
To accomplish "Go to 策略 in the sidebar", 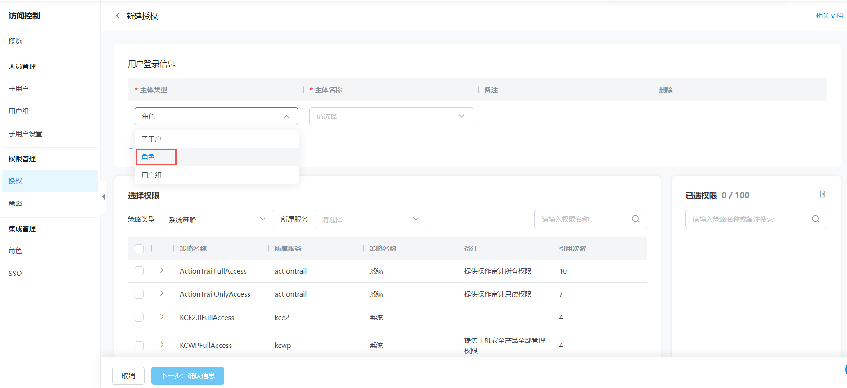I will click(15, 203).
